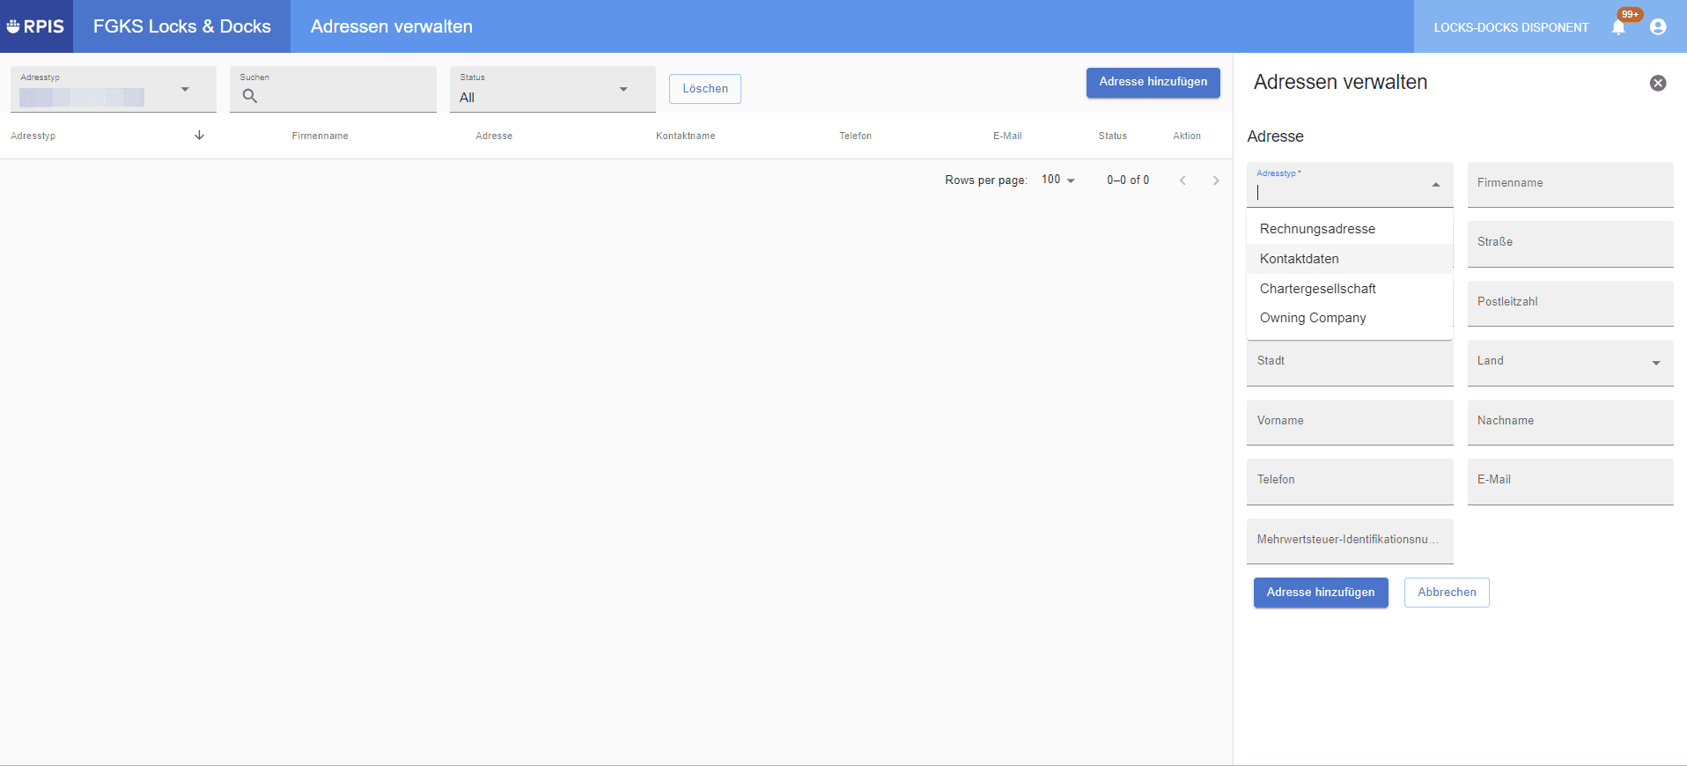Click the Firmenname column header

pos(320,136)
